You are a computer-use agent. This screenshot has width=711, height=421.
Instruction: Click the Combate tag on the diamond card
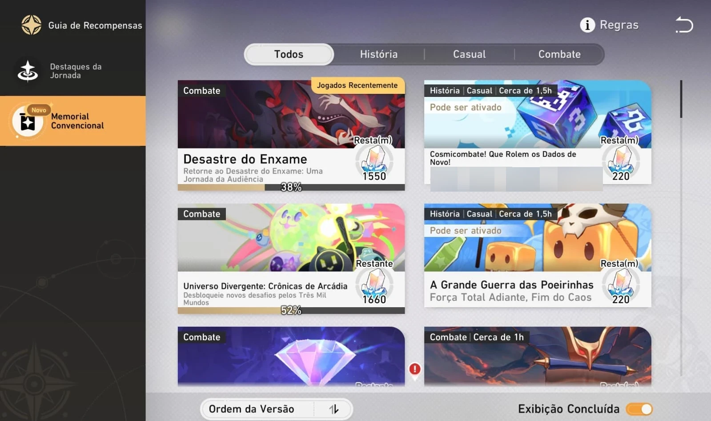tap(202, 337)
